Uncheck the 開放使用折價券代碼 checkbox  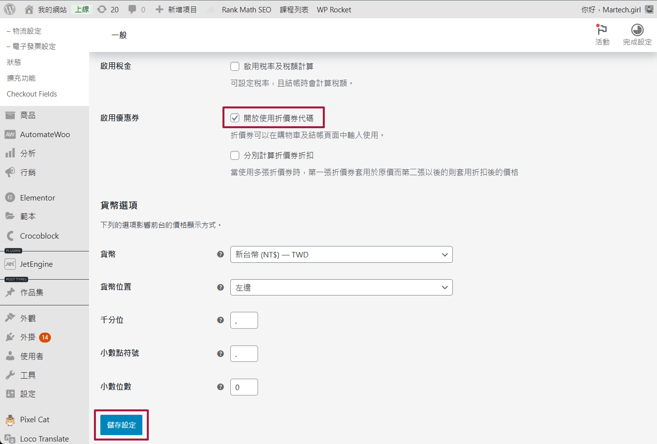pos(235,118)
